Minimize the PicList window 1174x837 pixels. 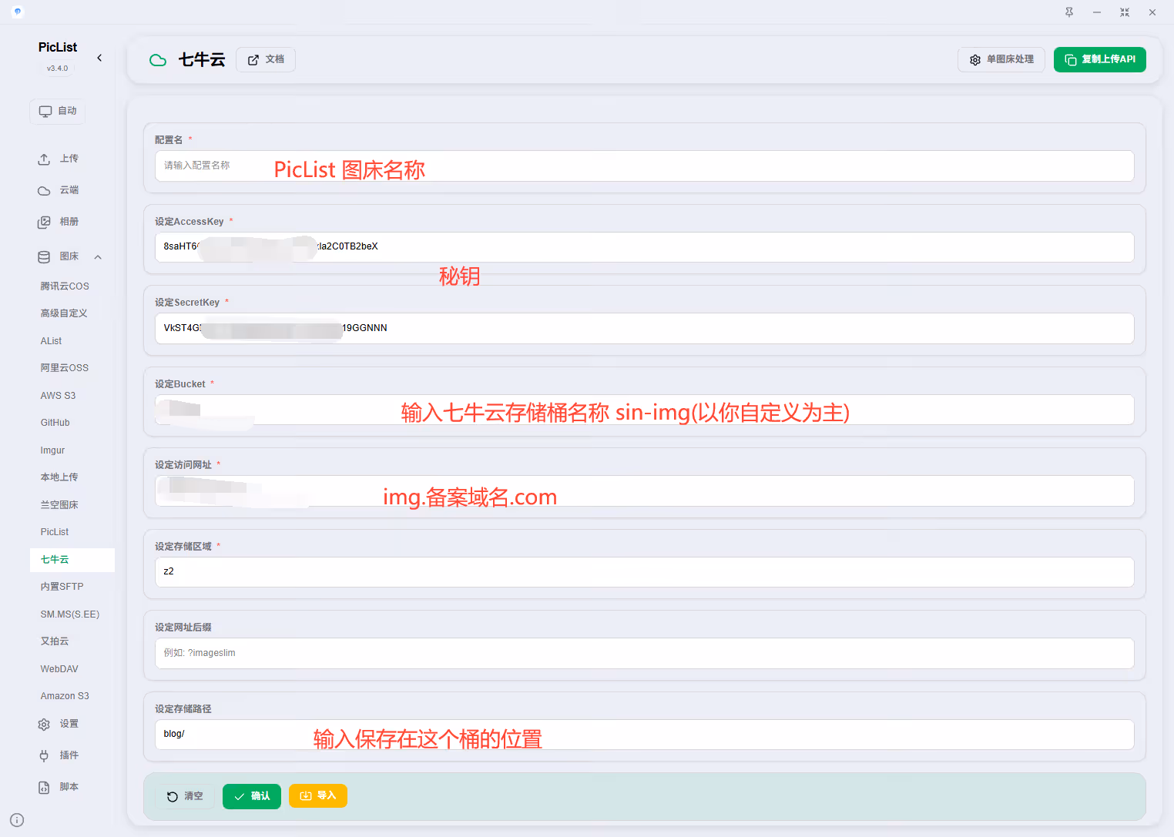(1097, 12)
